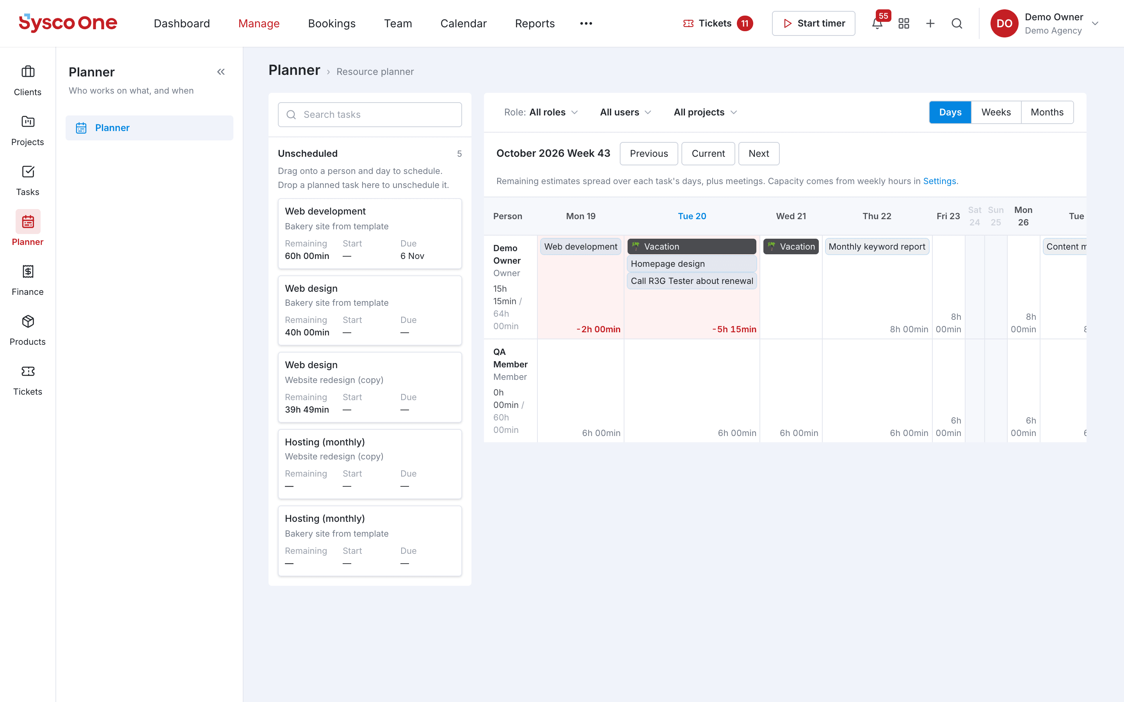Image resolution: width=1124 pixels, height=702 pixels.
Task: Focus the Search tasks field
Action: pyautogui.click(x=370, y=115)
